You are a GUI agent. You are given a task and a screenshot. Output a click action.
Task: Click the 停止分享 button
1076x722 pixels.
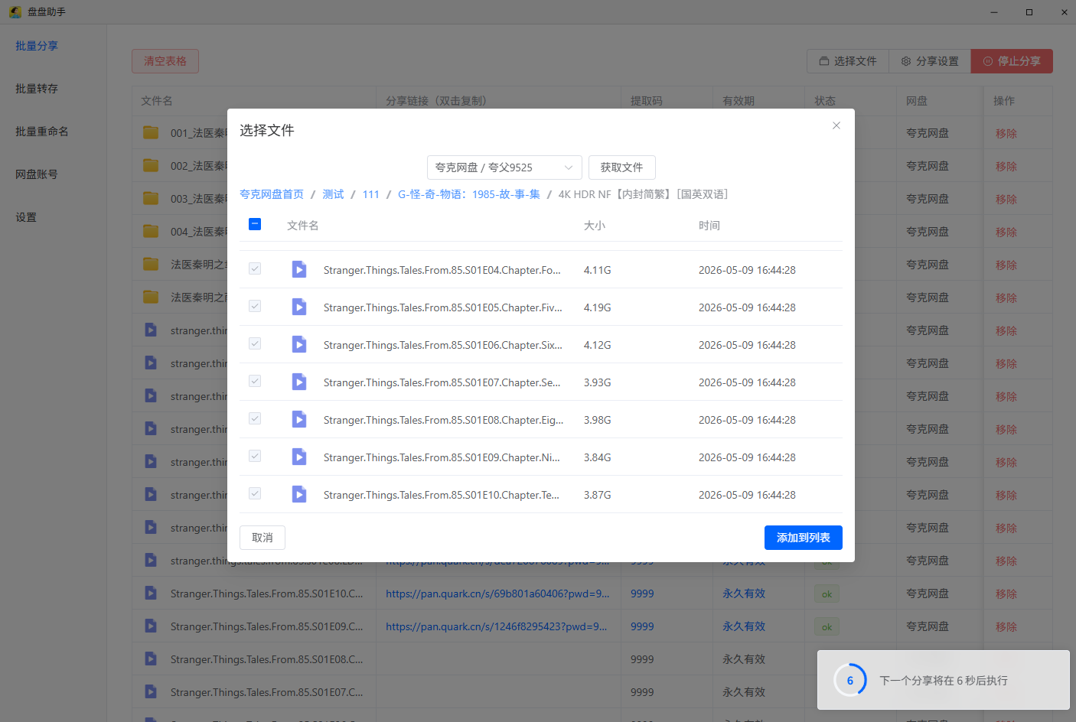1012,61
